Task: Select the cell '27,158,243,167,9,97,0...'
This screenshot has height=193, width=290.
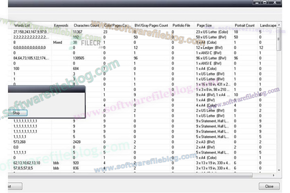Action: (x=31, y=32)
